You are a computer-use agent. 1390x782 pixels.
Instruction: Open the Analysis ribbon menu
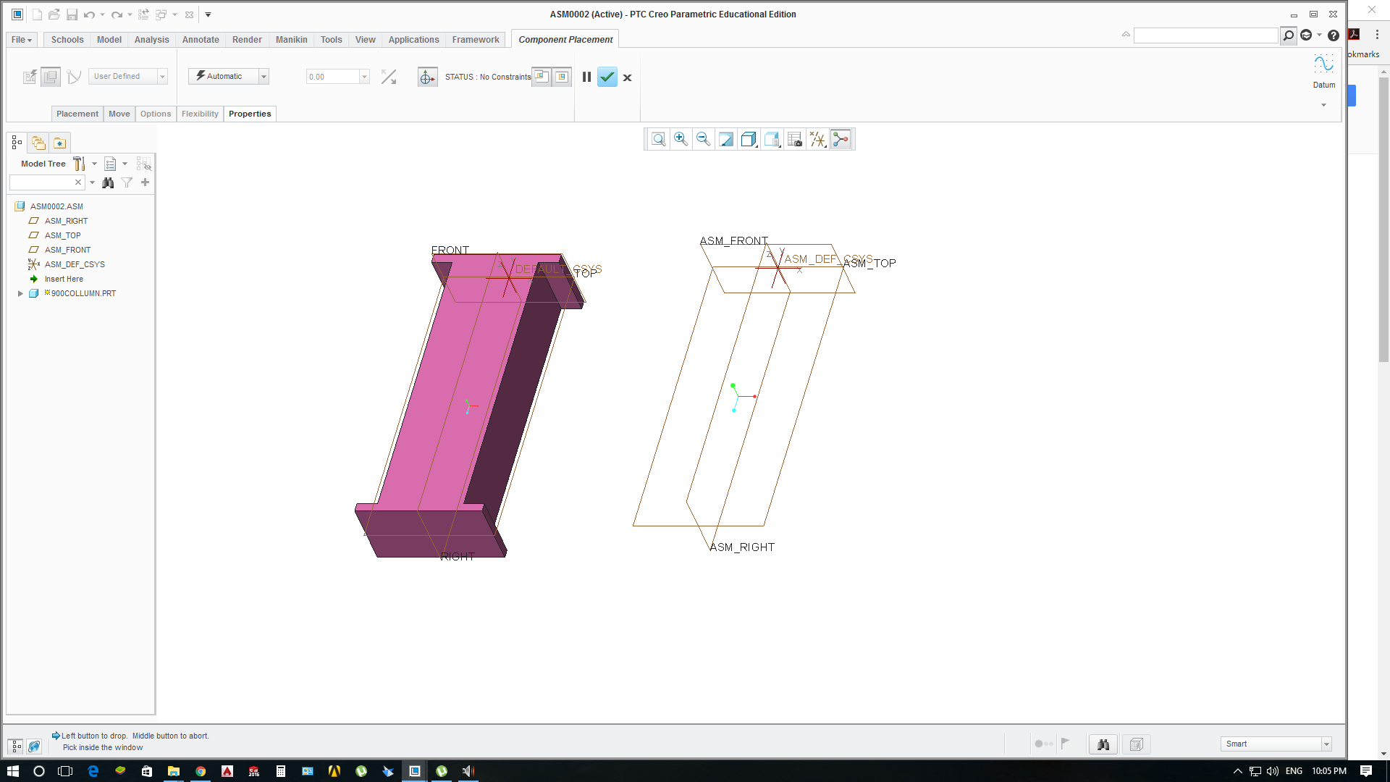tap(151, 40)
